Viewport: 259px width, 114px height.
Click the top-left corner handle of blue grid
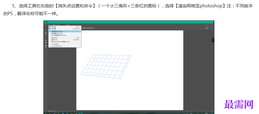coord(93,55)
